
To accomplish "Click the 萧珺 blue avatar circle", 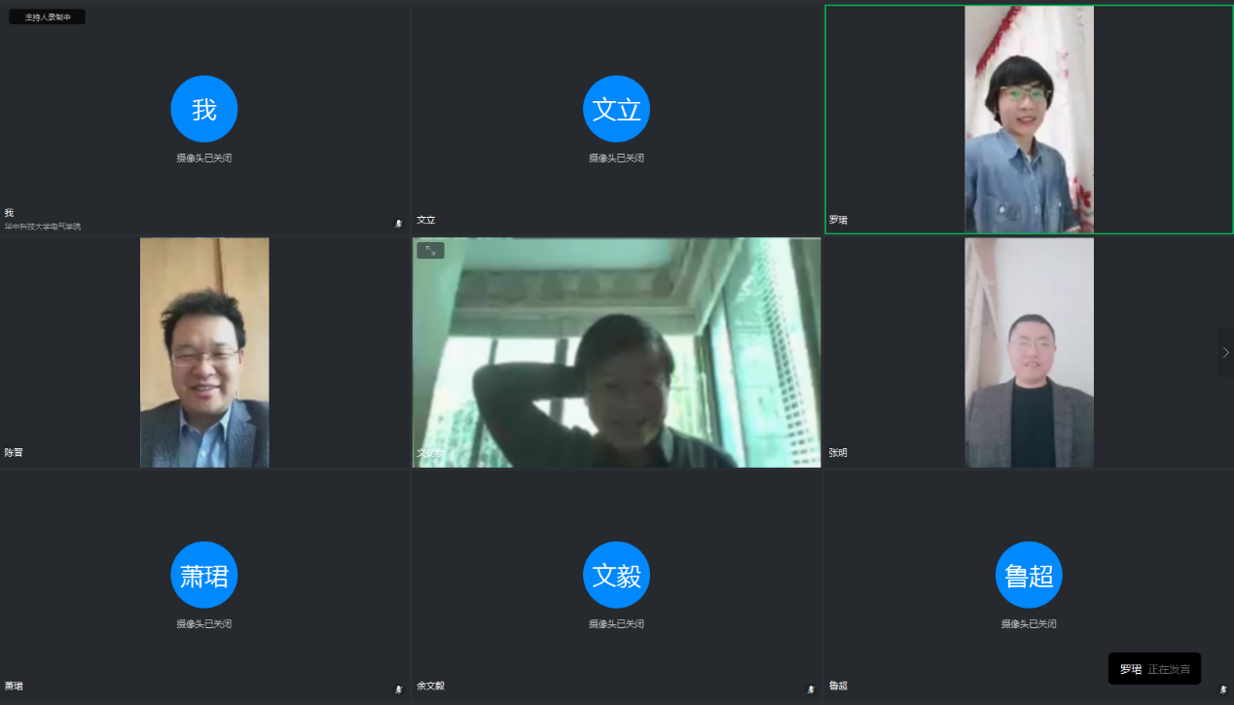I will pos(204,575).
